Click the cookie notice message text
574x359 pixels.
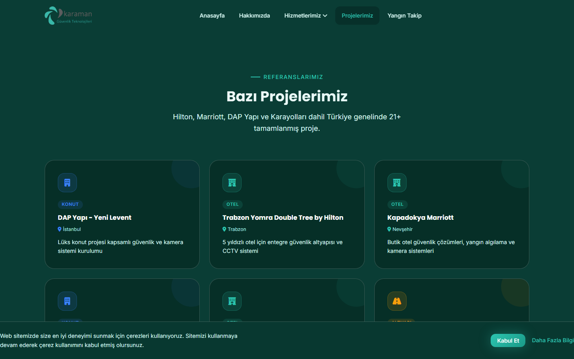pyautogui.click(x=119, y=341)
